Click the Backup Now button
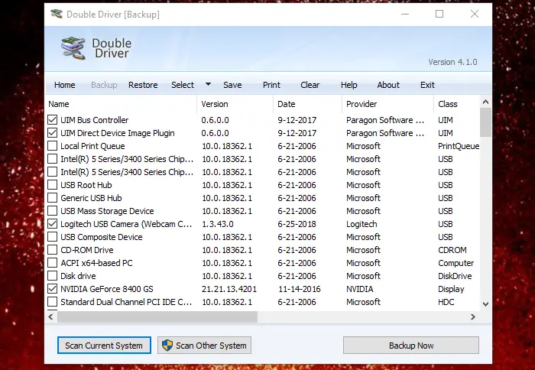Screen dimensions: 535x370 click(x=411, y=346)
